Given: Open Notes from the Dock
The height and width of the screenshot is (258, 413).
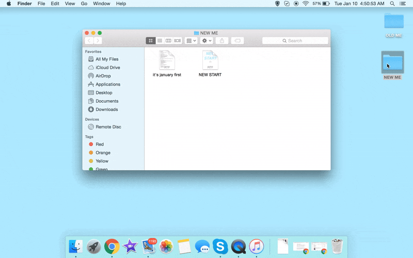Looking at the screenshot, I should pos(184,247).
